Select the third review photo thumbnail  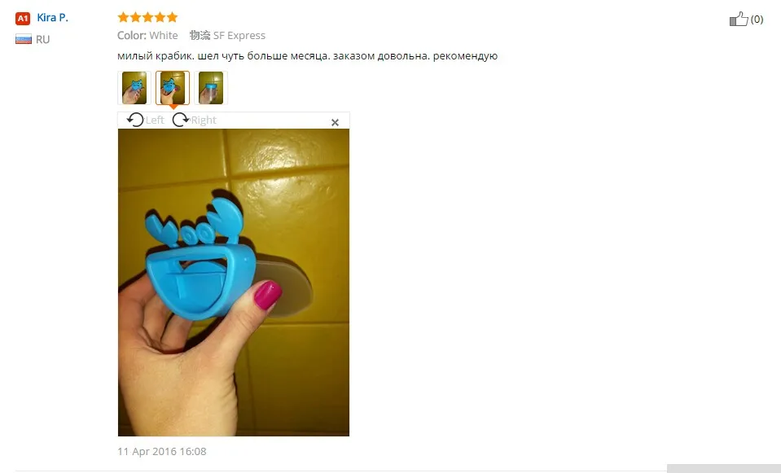click(211, 88)
